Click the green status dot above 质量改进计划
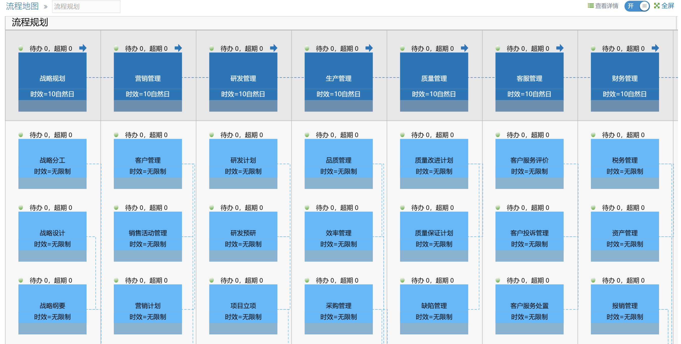The image size is (681, 344). pyautogui.click(x=403, y=135)
